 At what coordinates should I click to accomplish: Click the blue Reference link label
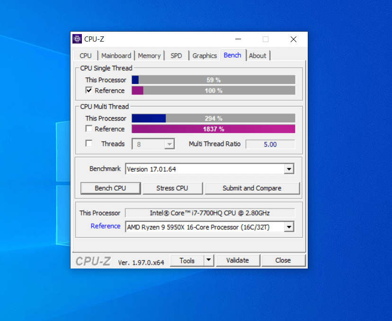pos(106,226)
